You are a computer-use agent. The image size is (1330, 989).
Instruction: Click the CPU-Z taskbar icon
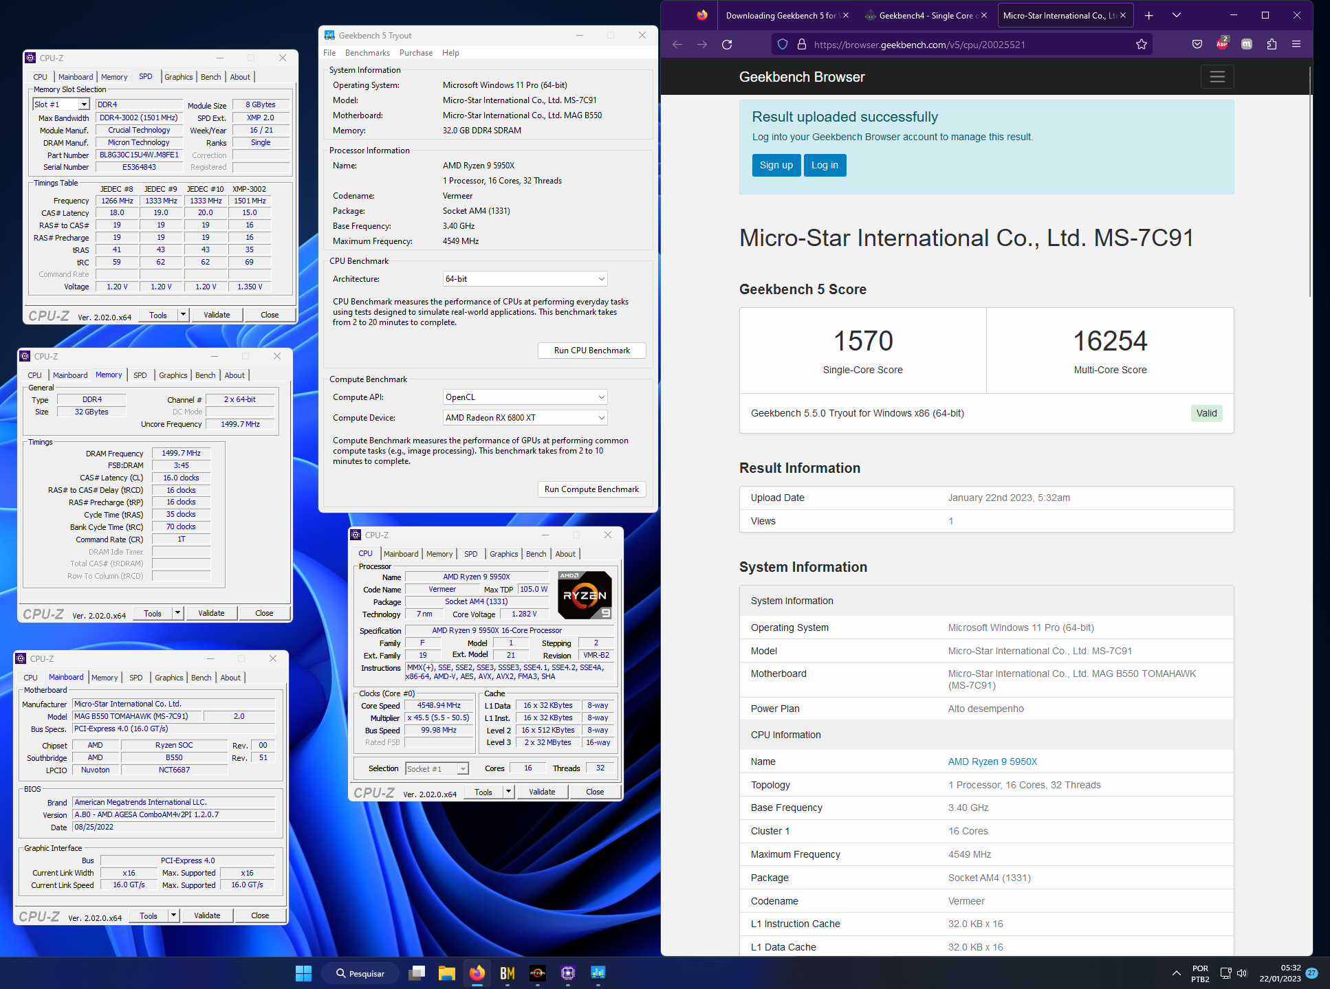click(x=568, y=973)
